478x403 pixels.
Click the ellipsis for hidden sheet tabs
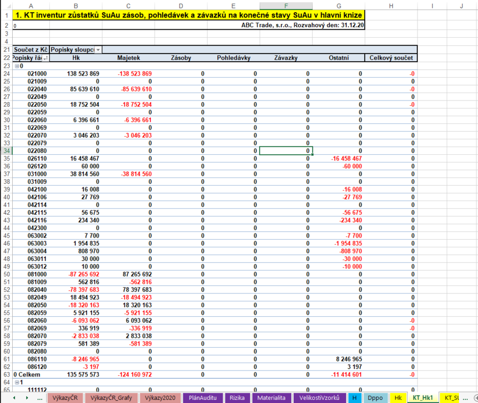(x=40, y=398)
